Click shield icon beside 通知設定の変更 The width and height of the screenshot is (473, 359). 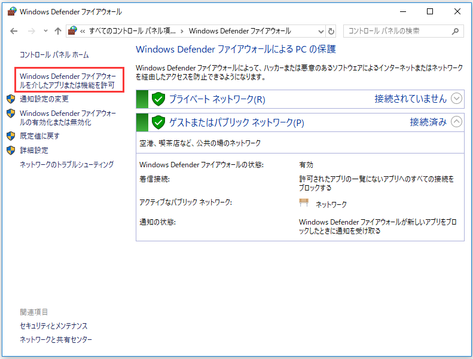coord(11,99)
